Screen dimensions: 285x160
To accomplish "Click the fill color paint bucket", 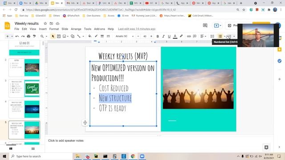I will pos(90,36).
